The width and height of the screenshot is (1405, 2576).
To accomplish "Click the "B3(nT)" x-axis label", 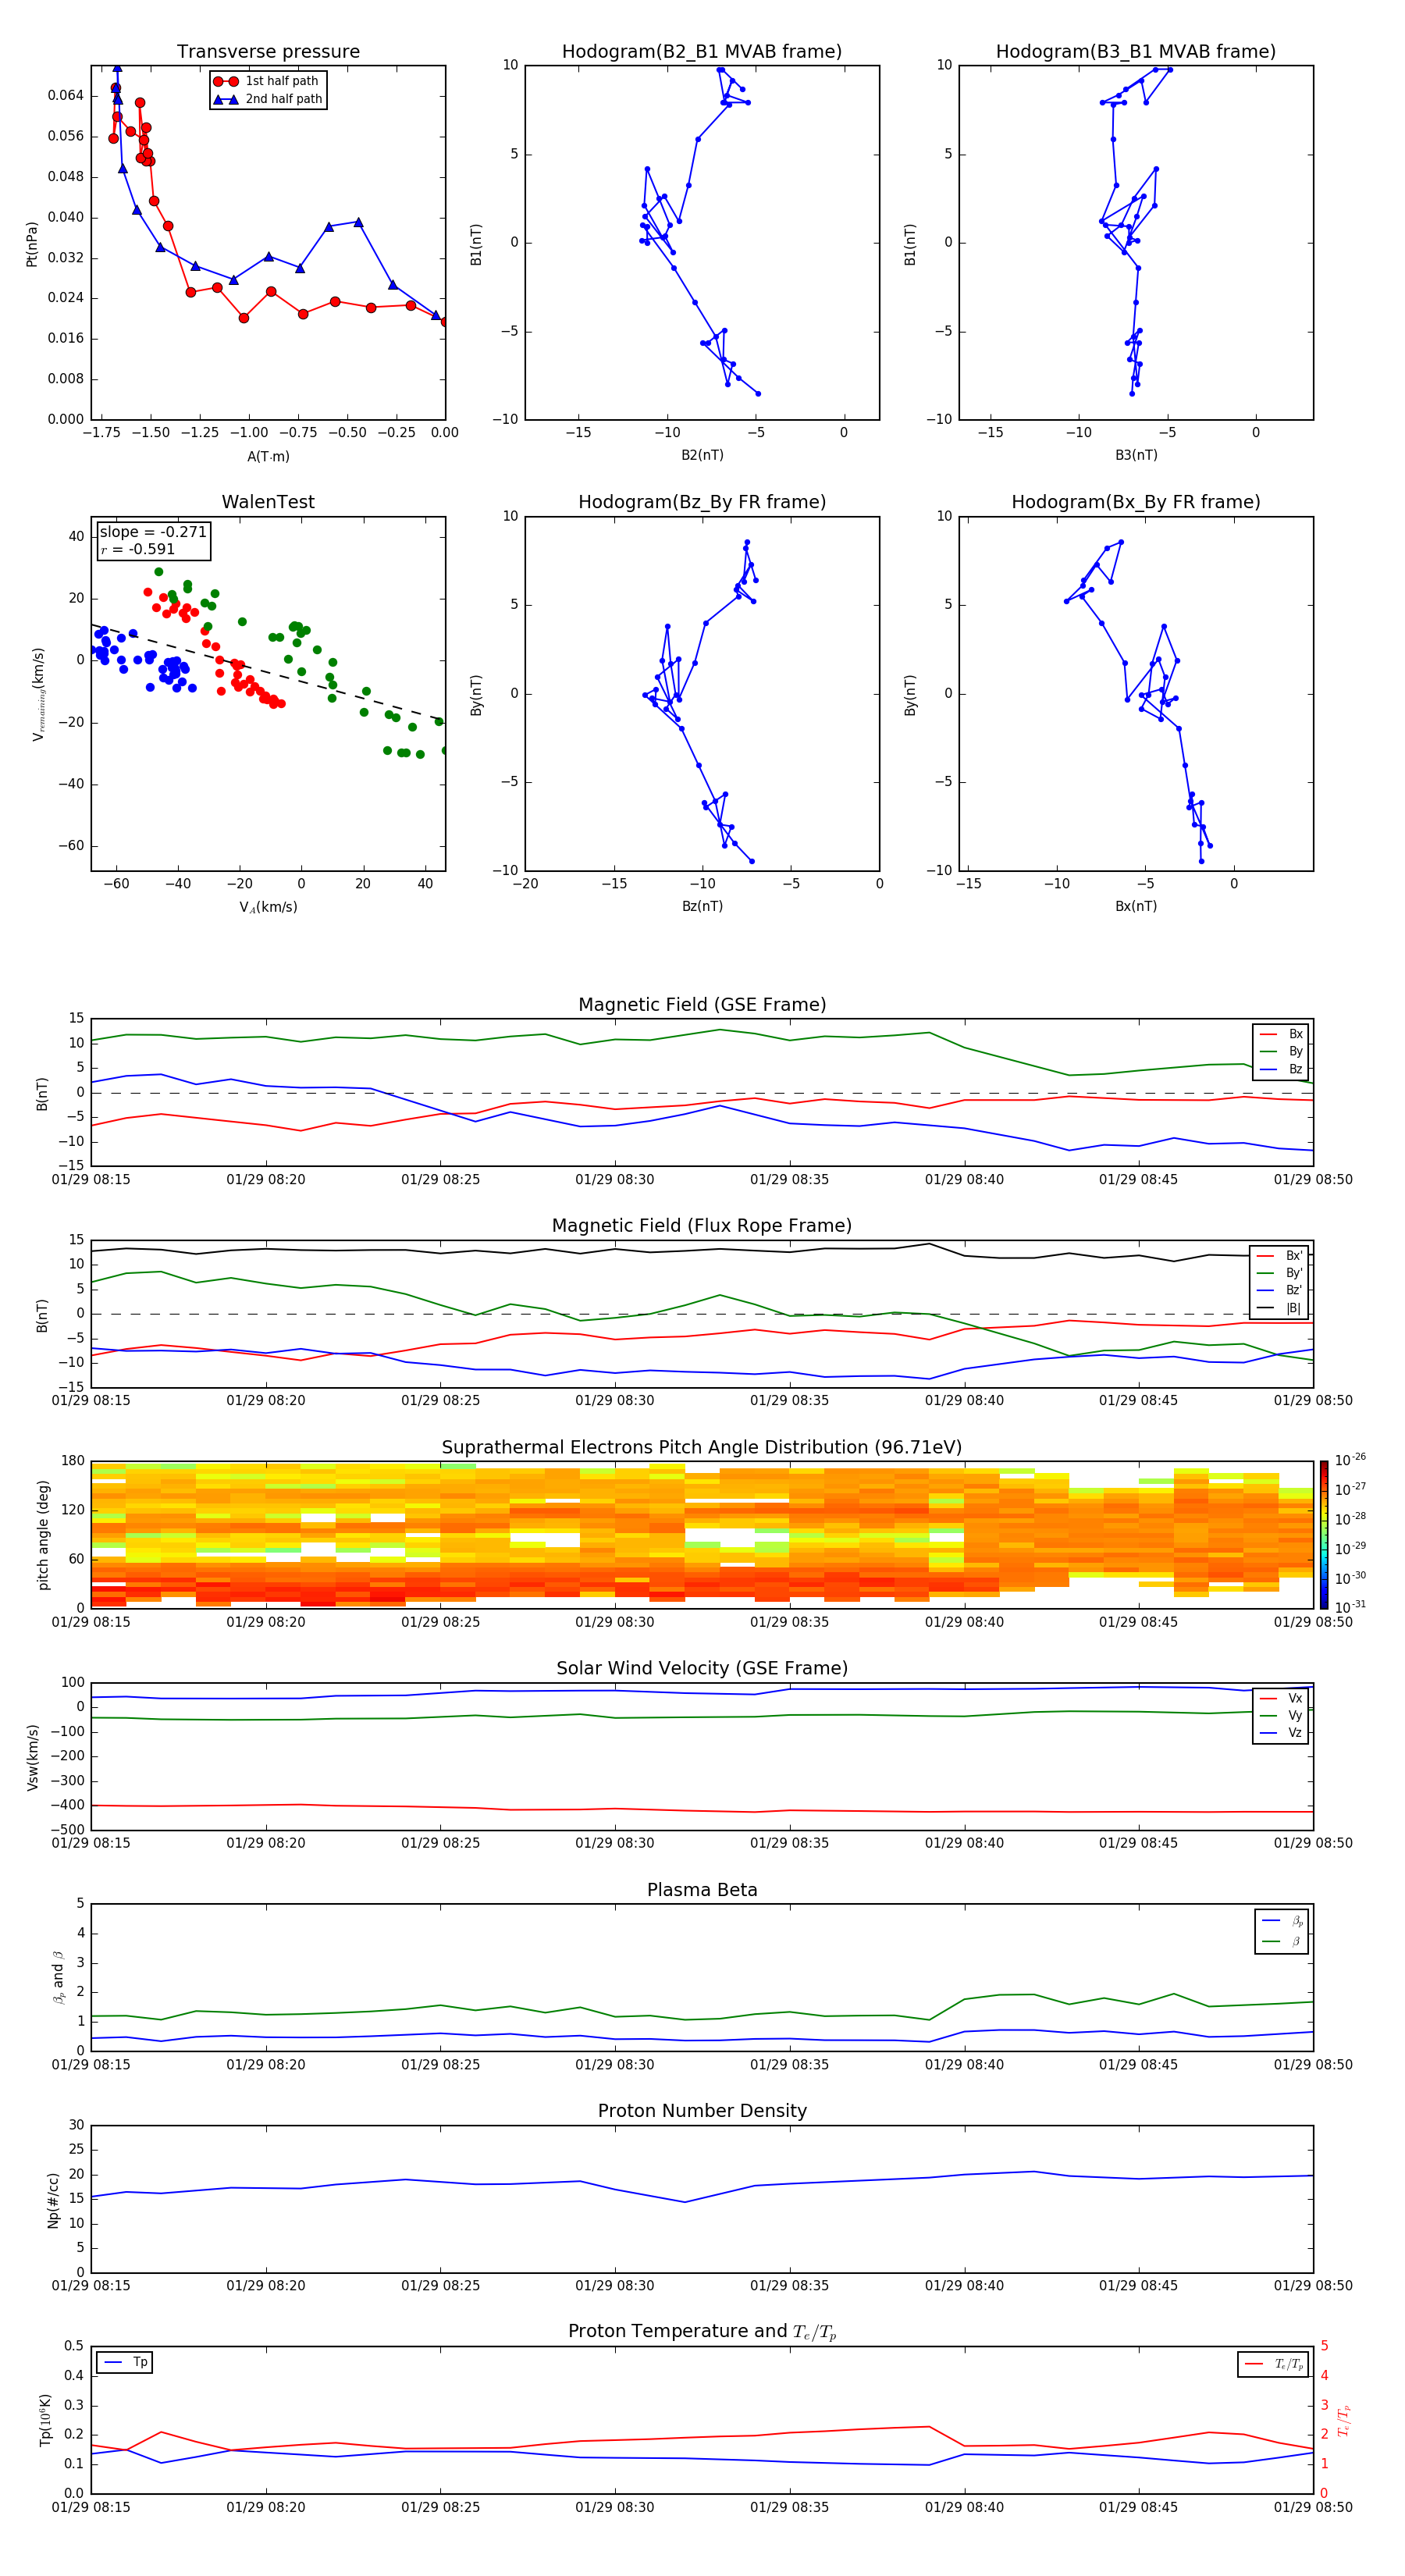I will click(x=1136, y=455).
